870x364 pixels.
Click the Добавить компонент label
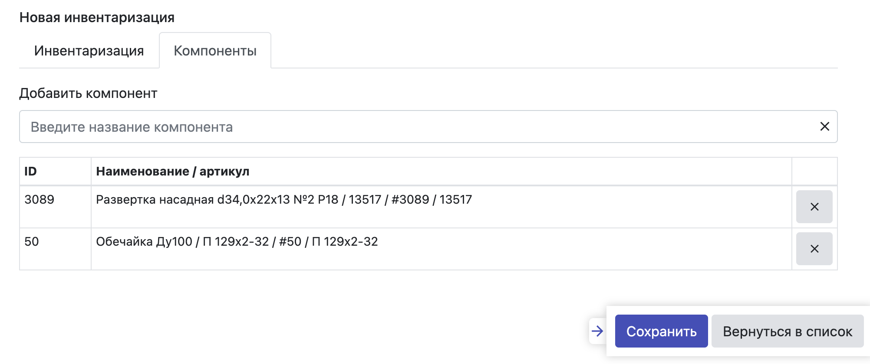(x=88, y=93)
